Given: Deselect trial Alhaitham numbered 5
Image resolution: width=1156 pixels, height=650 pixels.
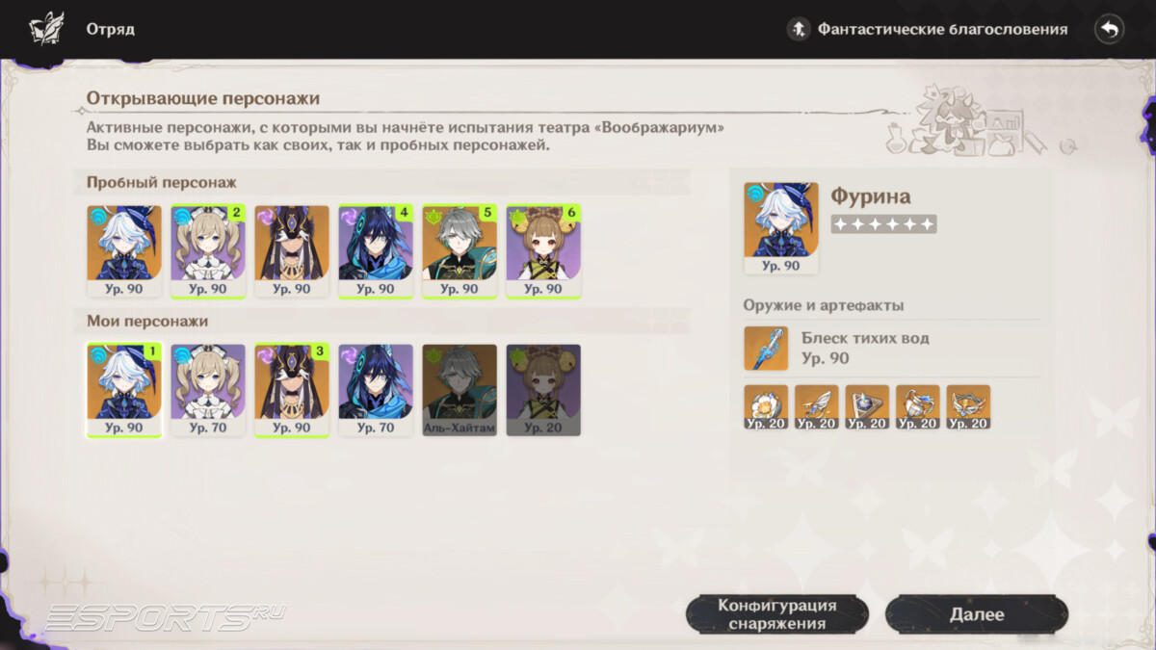Looking at the screenshot, I should 460,250.
